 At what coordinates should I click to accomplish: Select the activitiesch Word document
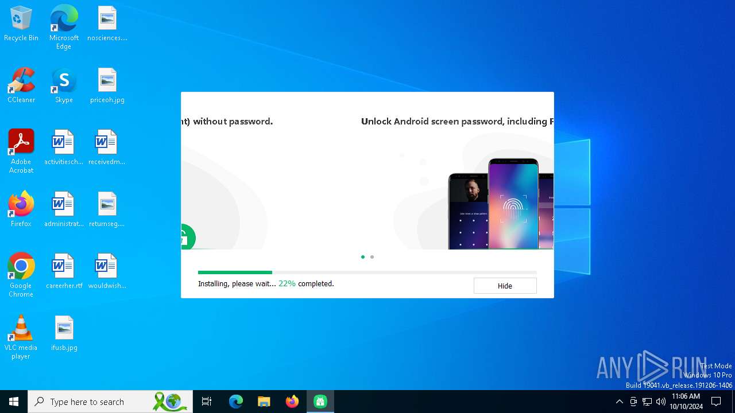coord(64,148)
